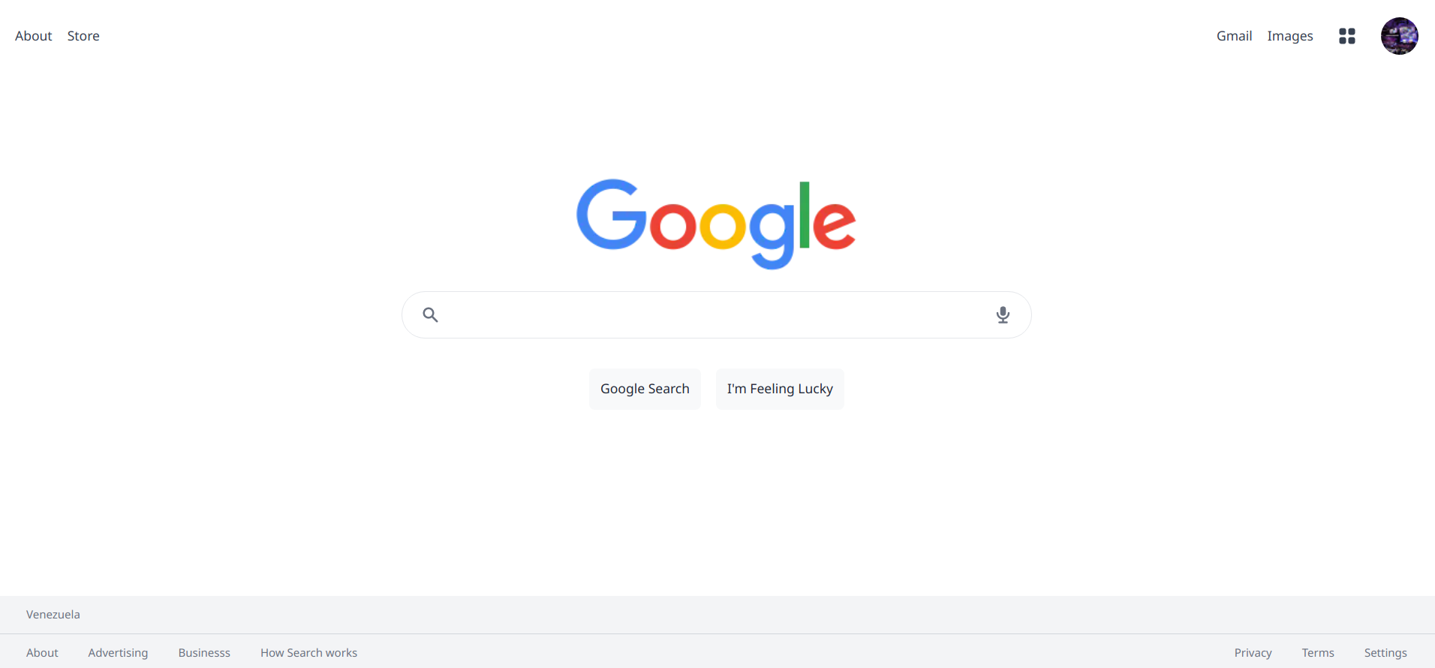
Task: Open Gmail link in header
Action: click(x=1234, y=36)
